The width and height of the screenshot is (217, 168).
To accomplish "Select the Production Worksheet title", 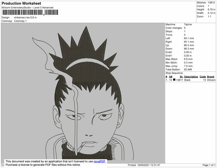I will pyautogui.click(x=21, y=4).
